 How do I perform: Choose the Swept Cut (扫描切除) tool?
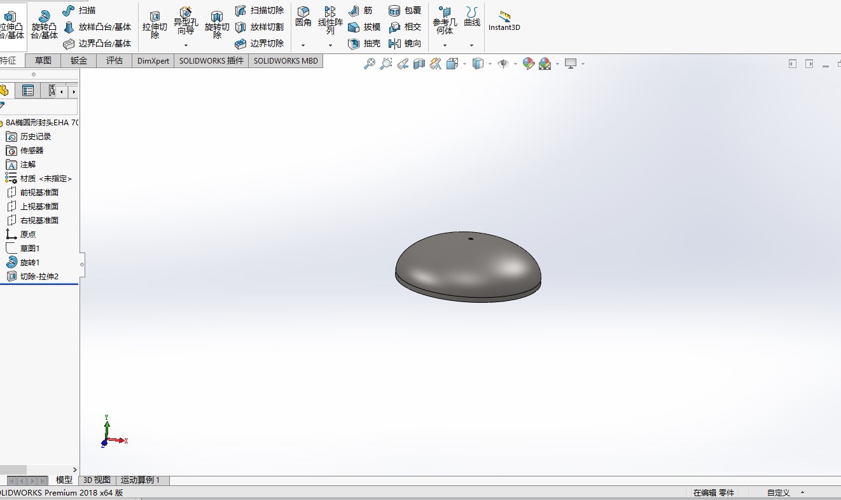[x=259, y=10]
